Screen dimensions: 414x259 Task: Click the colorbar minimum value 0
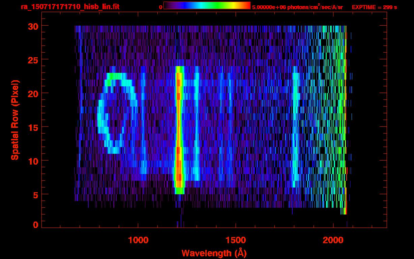[x=160, y=7]
